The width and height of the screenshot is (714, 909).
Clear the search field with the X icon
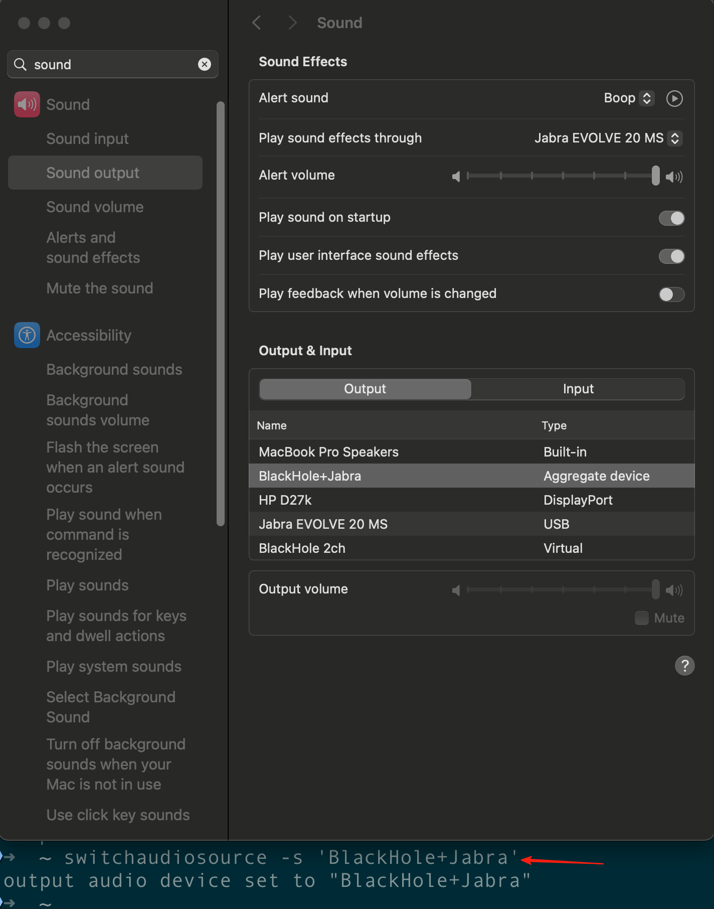[x=205, y=64]
